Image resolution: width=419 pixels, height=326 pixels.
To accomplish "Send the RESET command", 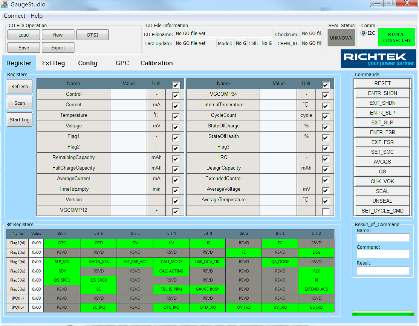I will [382, 83].
